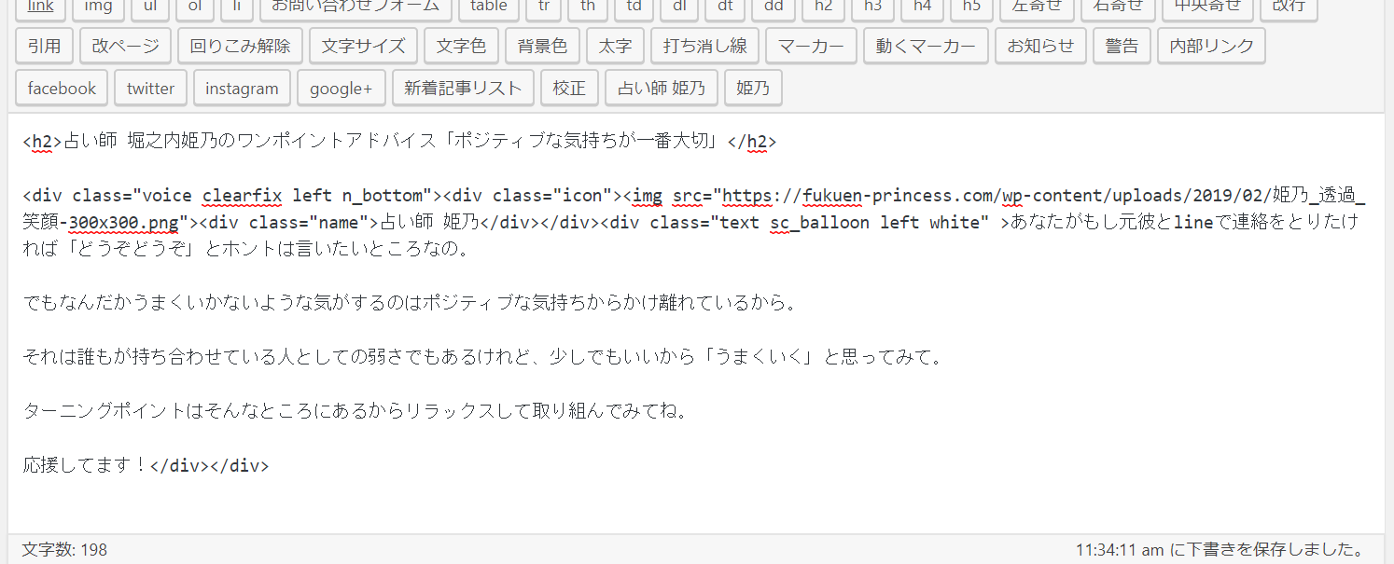
Task: Click the twitter quicktag button
Action: click(x=150, y=89)
